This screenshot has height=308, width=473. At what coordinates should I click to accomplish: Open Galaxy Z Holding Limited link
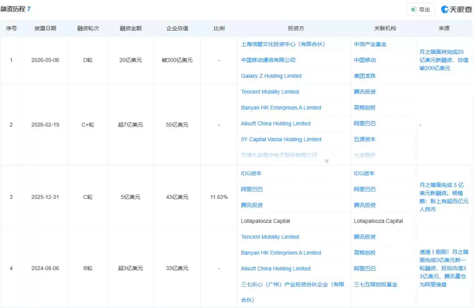[271, 76]
